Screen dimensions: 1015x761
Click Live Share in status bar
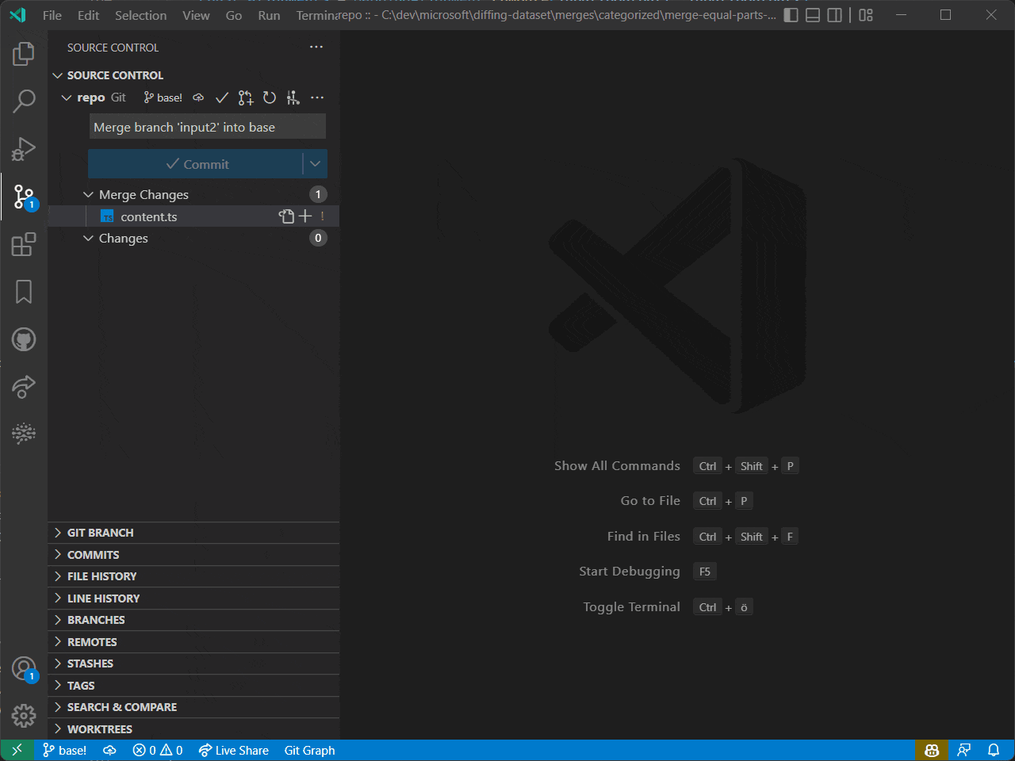pyautogui.click(x=234, y=750)
